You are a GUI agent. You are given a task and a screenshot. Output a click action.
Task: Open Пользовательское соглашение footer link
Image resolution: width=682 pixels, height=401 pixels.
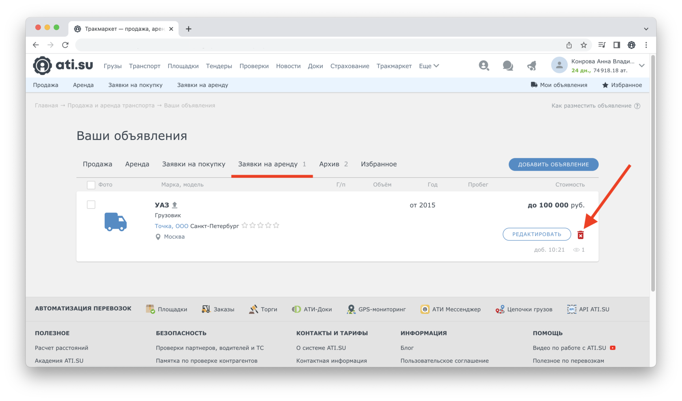tap(445, 360)
